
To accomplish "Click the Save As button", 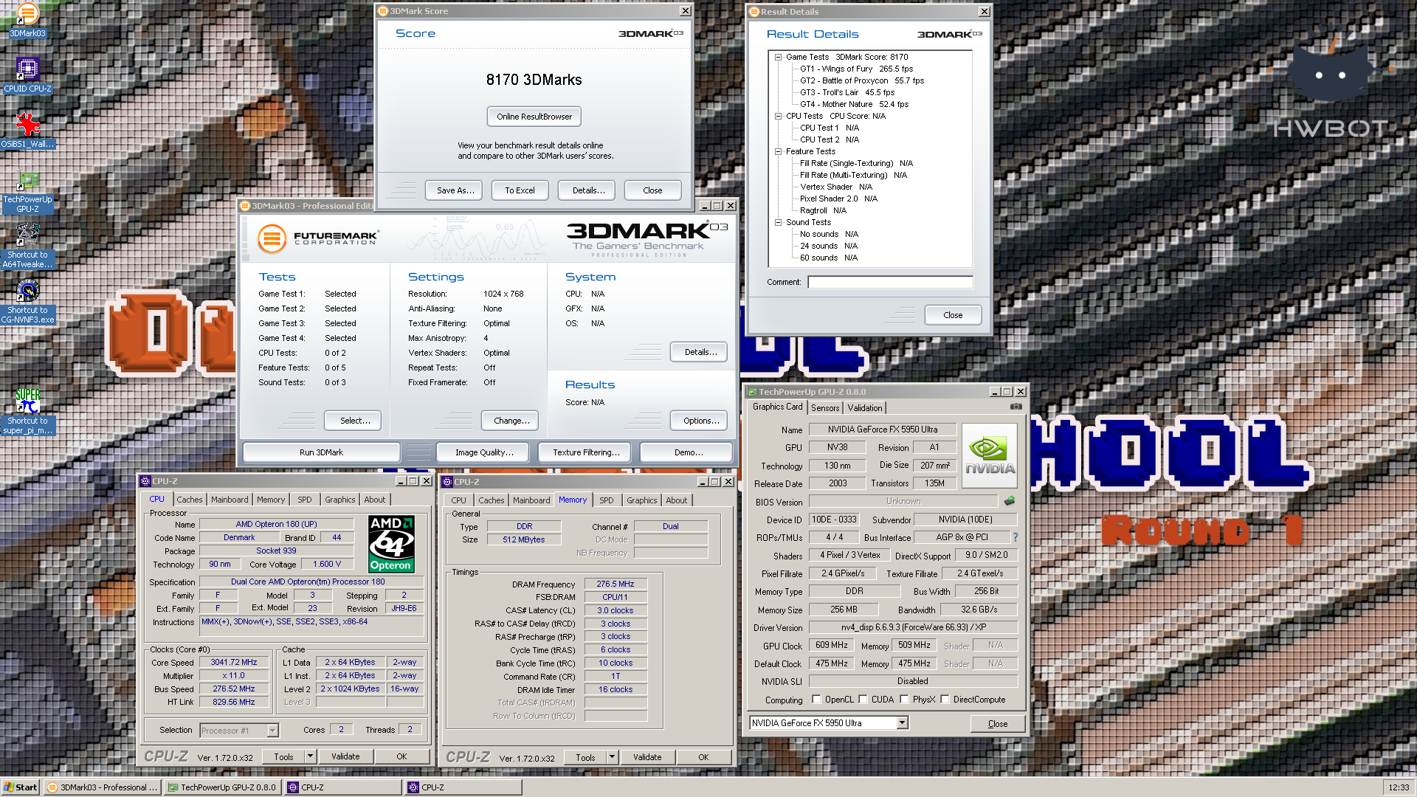I will pyautogui.click(x=455, y=190).
